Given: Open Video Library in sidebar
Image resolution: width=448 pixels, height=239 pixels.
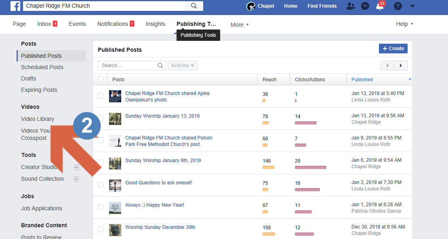Looking at the screenshot, I should [x=38, y=119].
